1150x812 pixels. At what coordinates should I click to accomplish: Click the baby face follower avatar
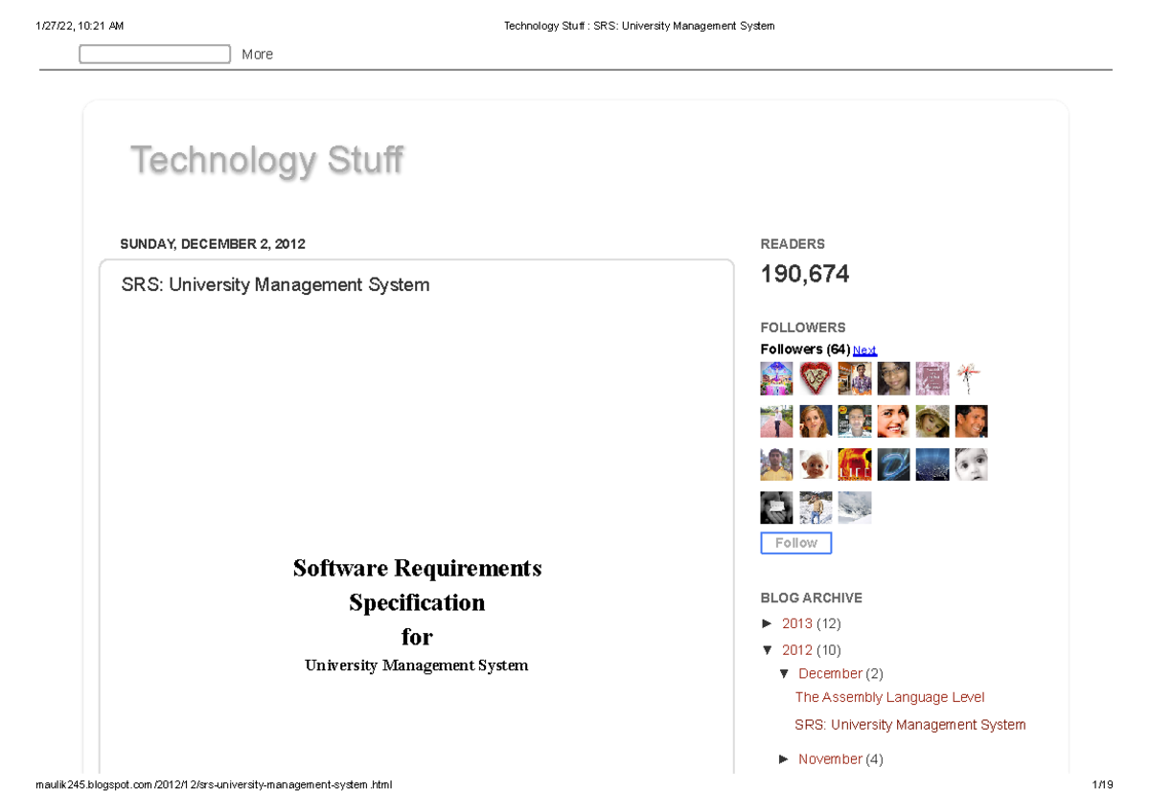(971, 464)
